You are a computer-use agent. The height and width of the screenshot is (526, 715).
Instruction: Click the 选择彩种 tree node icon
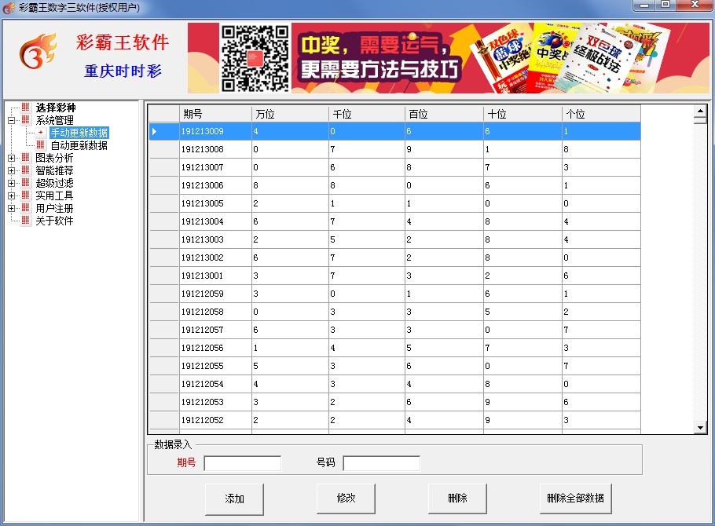tap(25, 108)
